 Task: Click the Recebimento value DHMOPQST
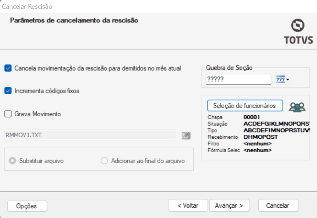point(261,137)
